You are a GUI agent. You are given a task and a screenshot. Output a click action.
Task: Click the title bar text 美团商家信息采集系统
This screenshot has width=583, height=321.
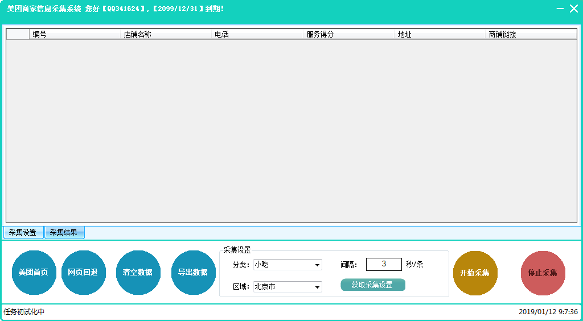click(x=44, y=9)
